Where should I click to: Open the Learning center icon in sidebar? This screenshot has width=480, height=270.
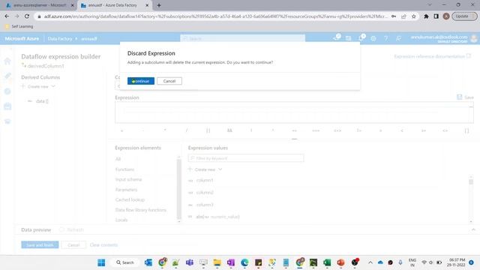7,121
